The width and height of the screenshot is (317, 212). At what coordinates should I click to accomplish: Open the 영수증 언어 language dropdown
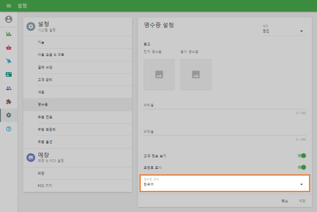click(x=224, y=184)
